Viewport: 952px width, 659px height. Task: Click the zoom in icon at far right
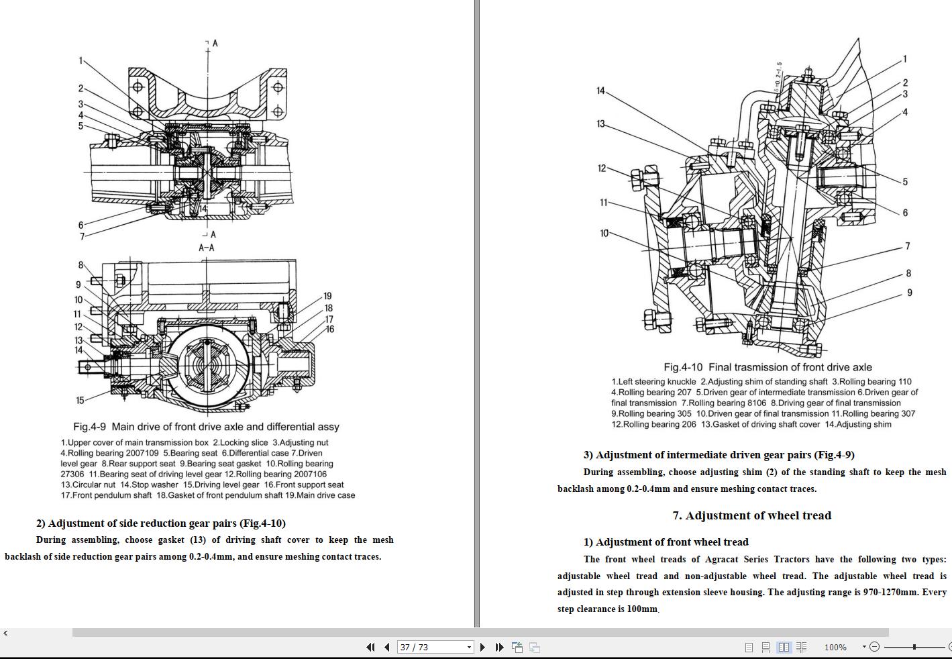[949, 647]
